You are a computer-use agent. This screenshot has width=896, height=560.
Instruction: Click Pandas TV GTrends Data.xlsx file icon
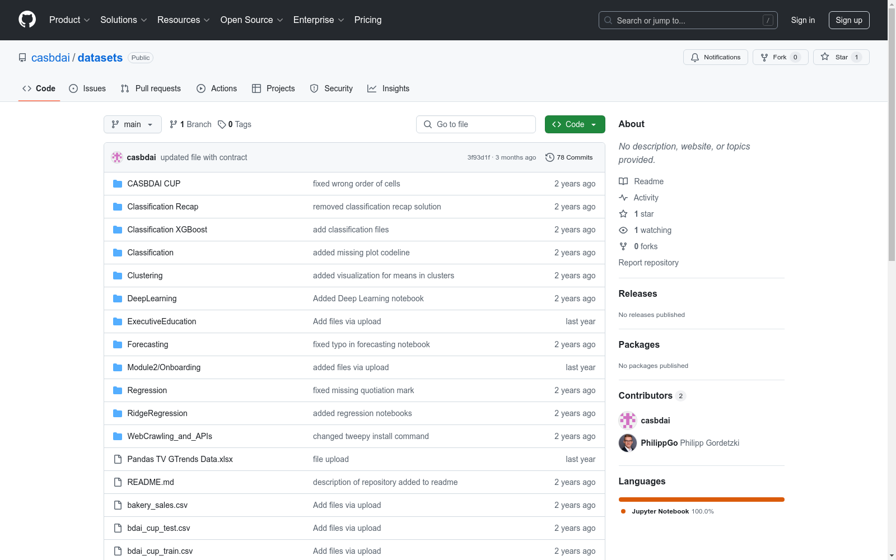point(118,459)
